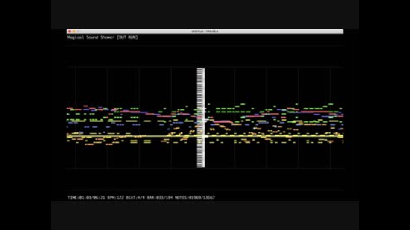Click the TIME readout in the status line
This screenshot has height=230, width=410.
coord(86,198)
